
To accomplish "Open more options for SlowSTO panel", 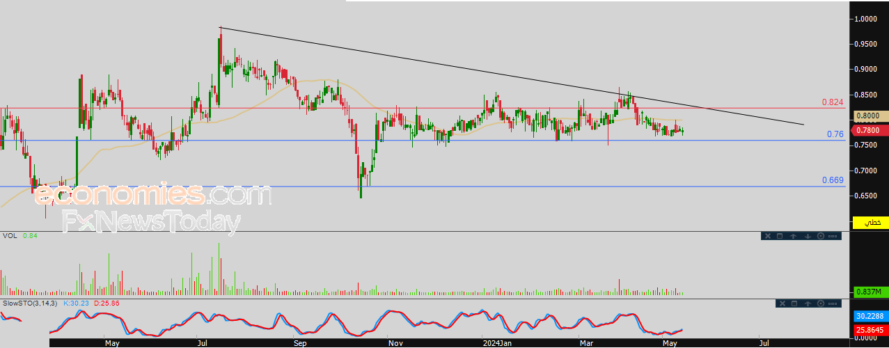I will [x=833, y=303].
